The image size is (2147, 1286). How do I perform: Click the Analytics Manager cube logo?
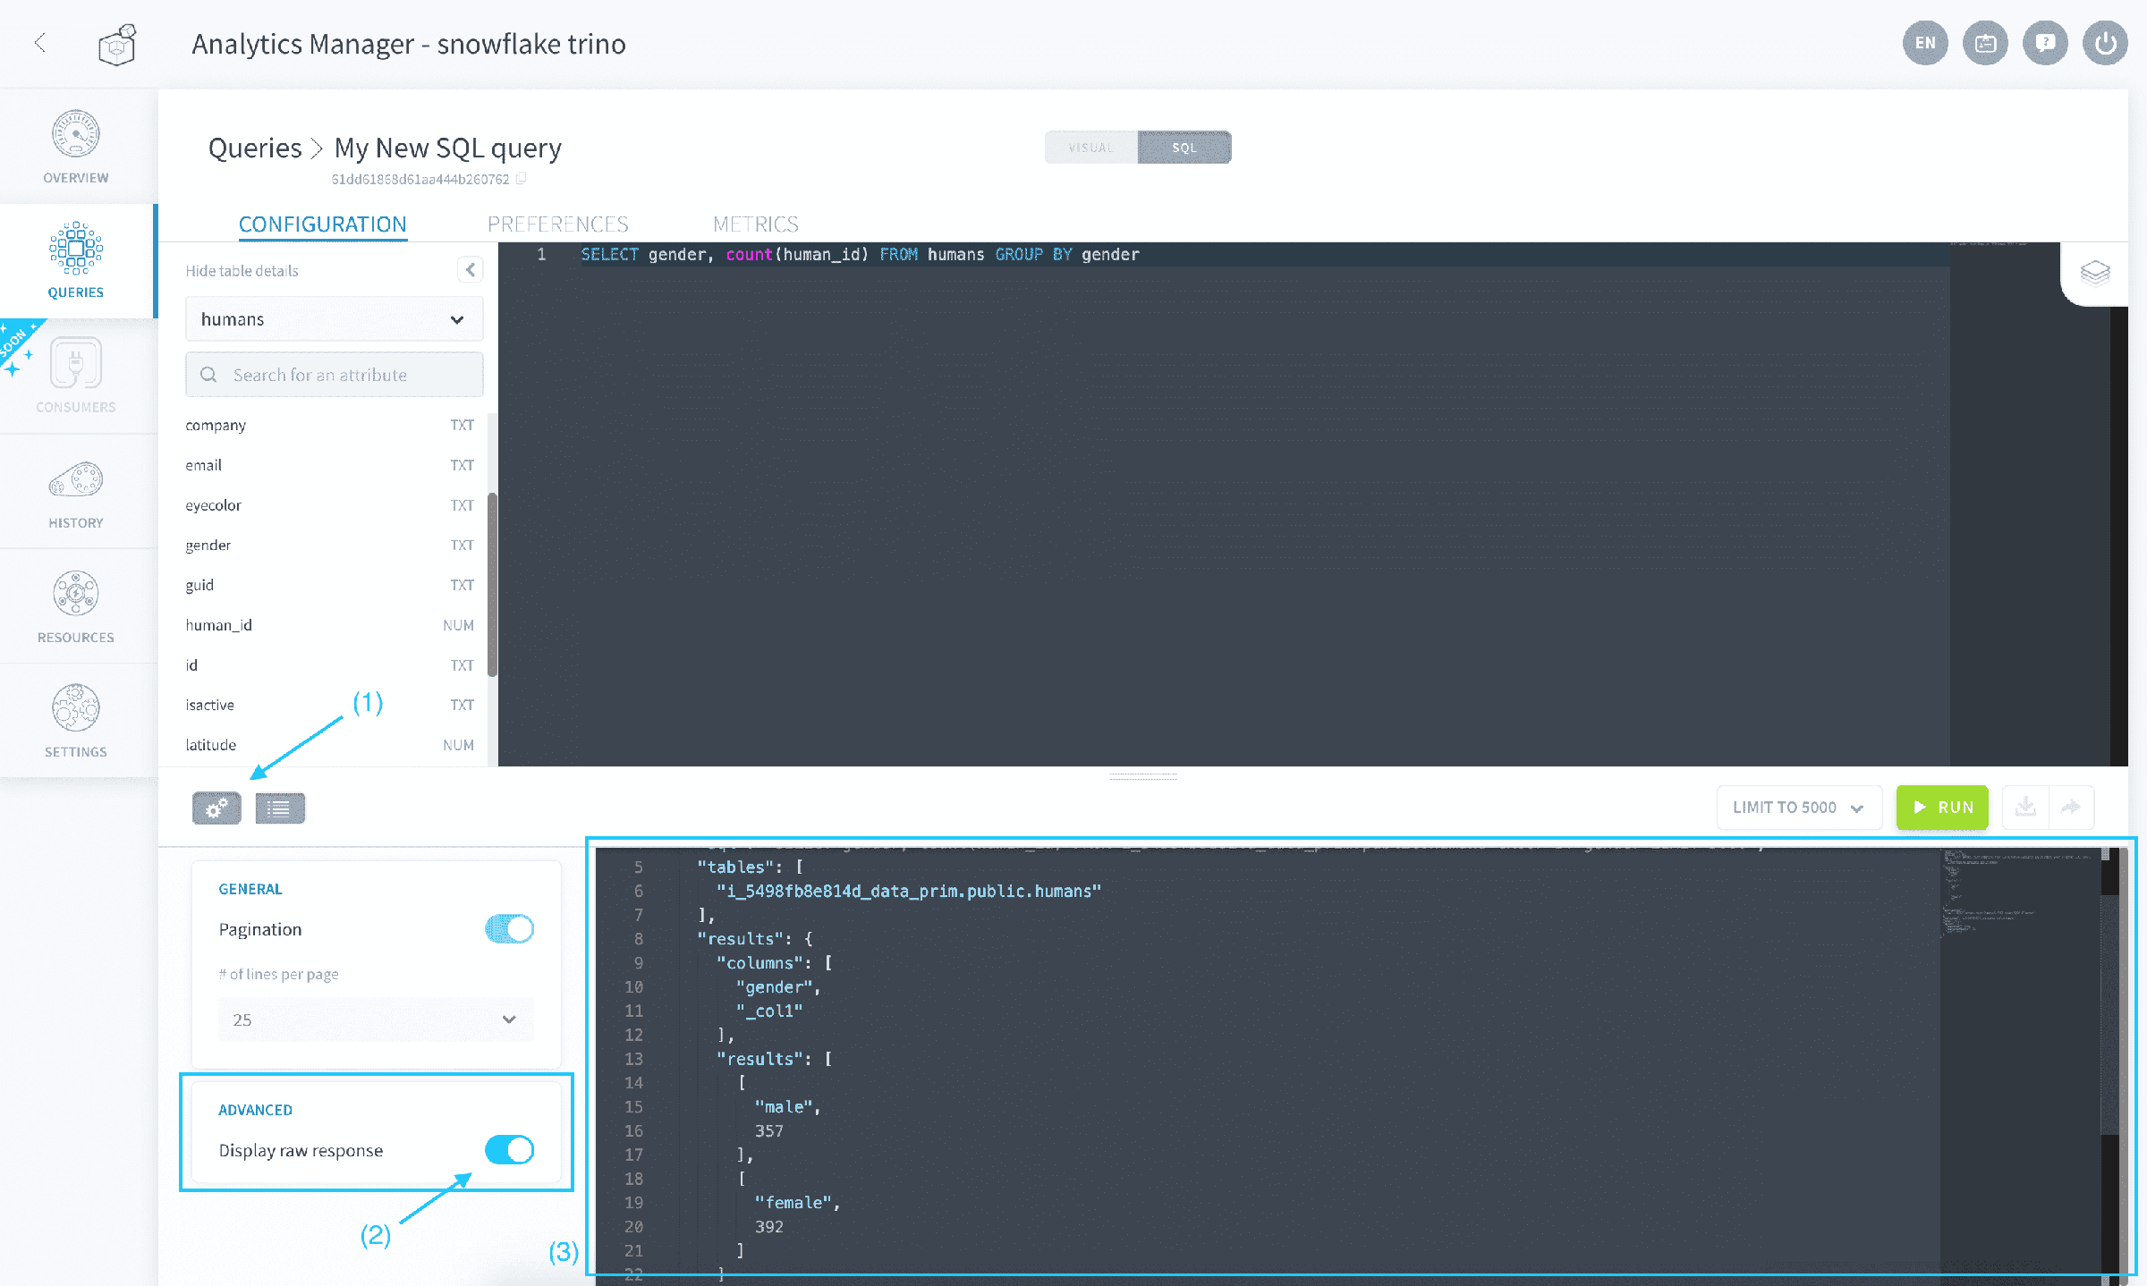(x=117, y=44)
